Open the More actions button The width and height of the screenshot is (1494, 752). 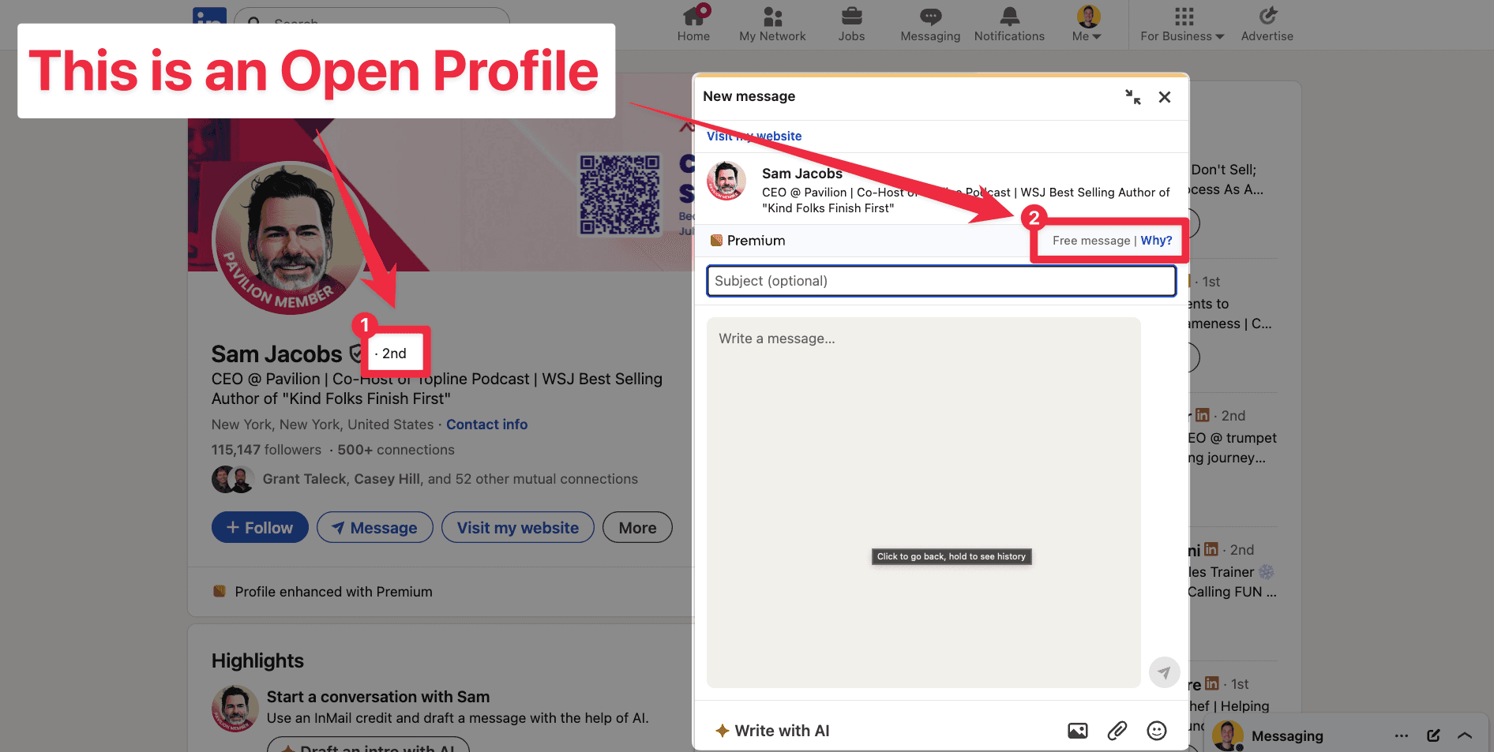(637, 527)
